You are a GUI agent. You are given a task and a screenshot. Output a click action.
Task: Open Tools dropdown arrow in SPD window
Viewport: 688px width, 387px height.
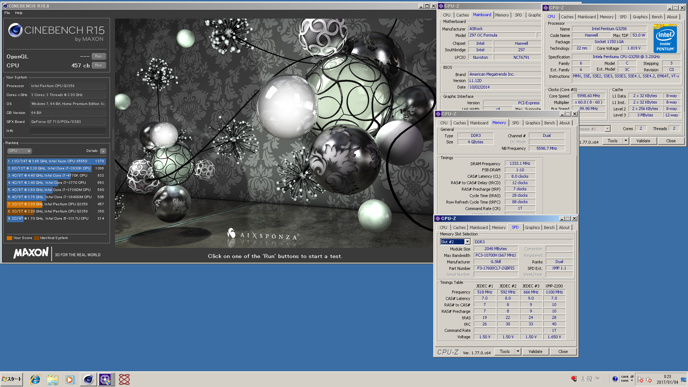[x=518, y=352]
